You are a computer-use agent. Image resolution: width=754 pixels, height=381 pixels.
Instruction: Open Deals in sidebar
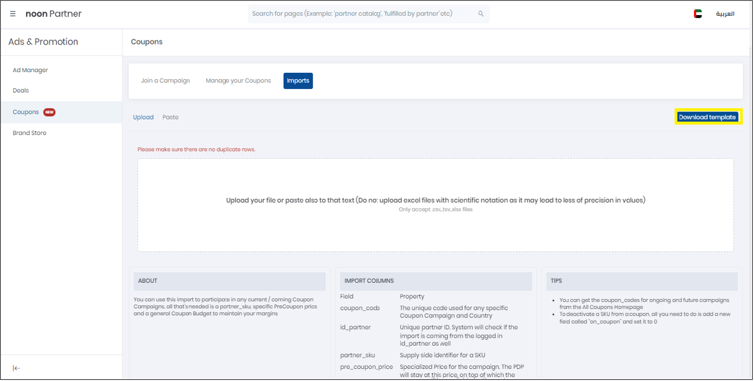(x=21, y=91)
